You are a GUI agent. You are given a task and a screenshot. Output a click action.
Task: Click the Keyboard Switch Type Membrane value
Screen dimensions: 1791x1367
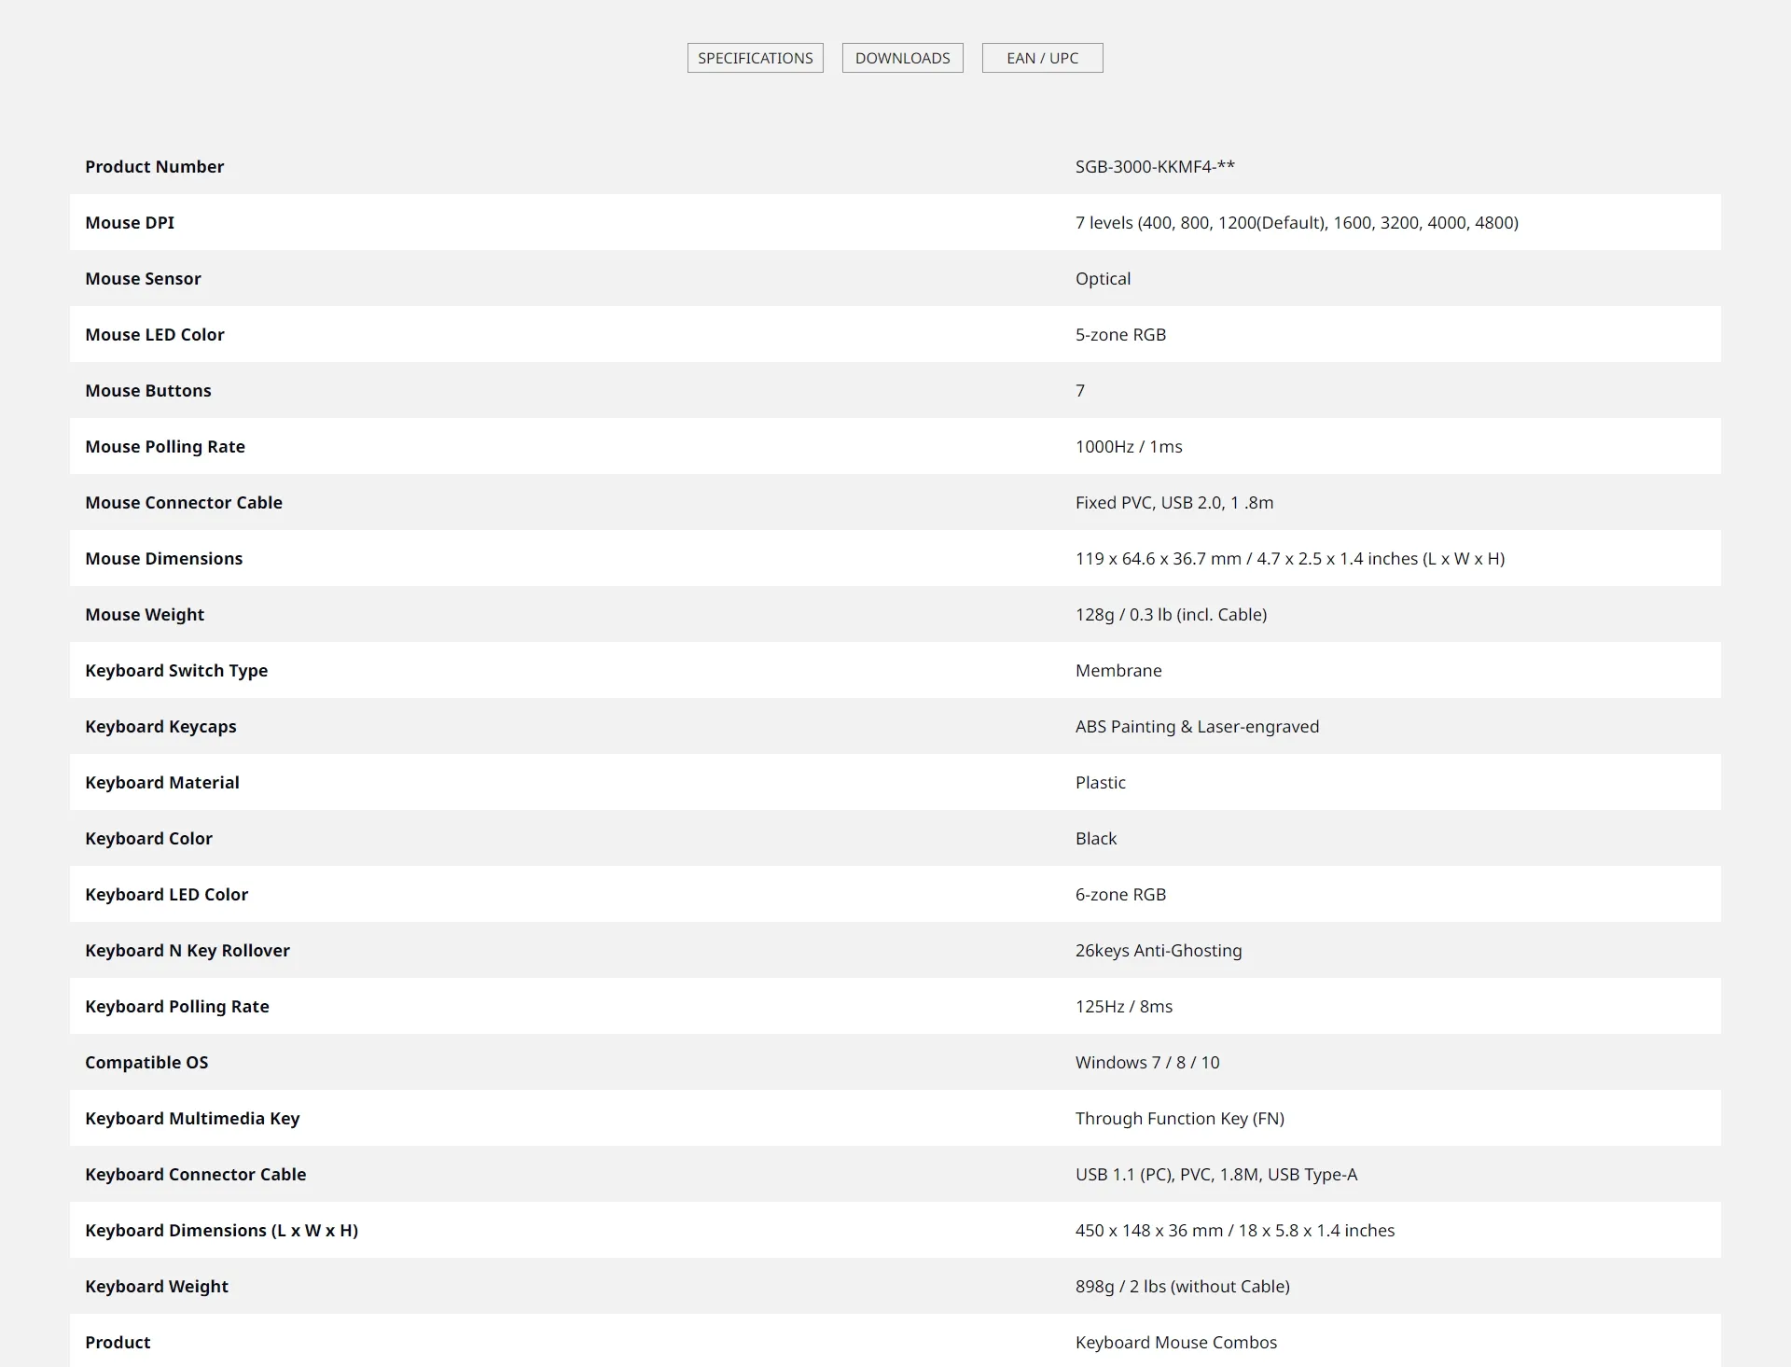click(1118, 671)
